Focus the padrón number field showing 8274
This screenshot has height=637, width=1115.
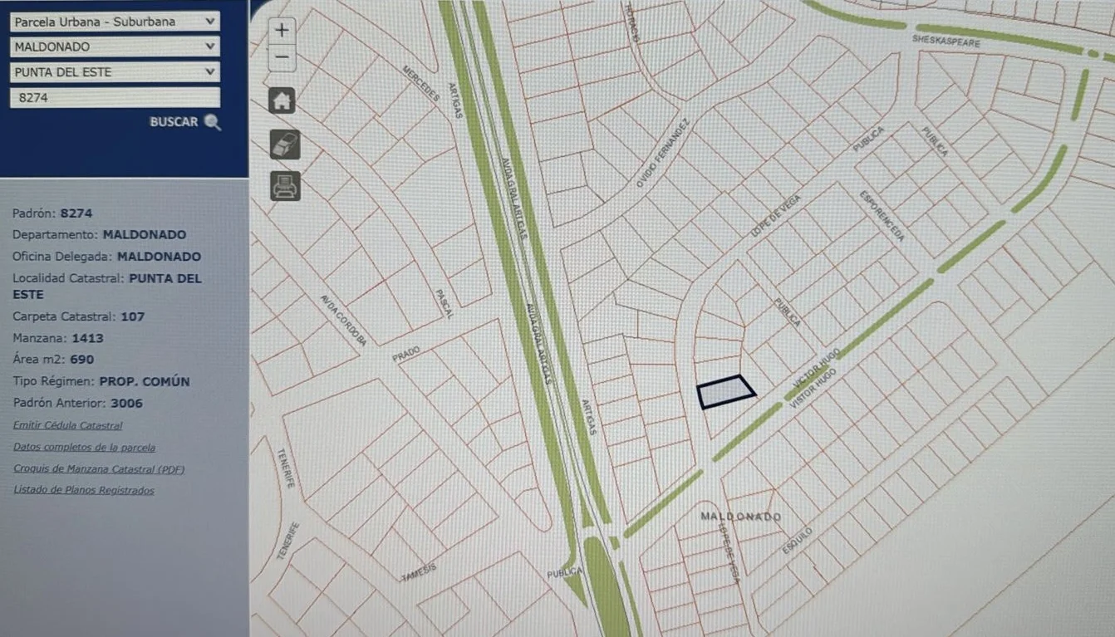(115, 97)
